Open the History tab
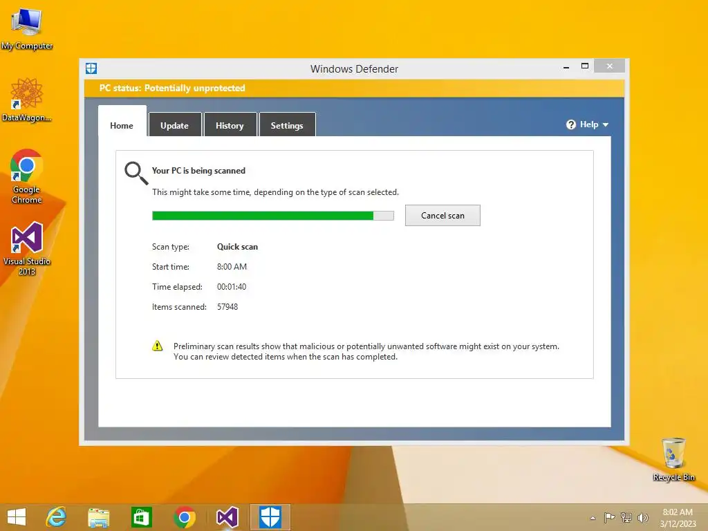This screenshot has height=531, width=708. [x=230, y=124]
